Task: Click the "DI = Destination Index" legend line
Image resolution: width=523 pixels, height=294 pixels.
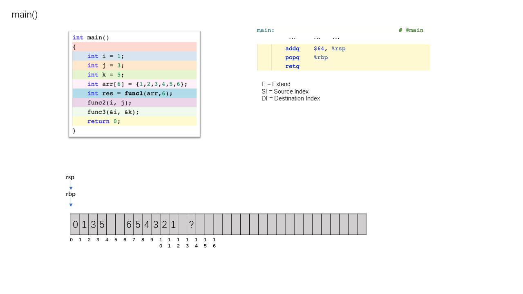Action: (x=291, y=98)
